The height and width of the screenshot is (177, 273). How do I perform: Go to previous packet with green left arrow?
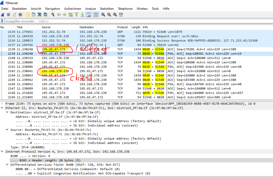click(59, 15)
